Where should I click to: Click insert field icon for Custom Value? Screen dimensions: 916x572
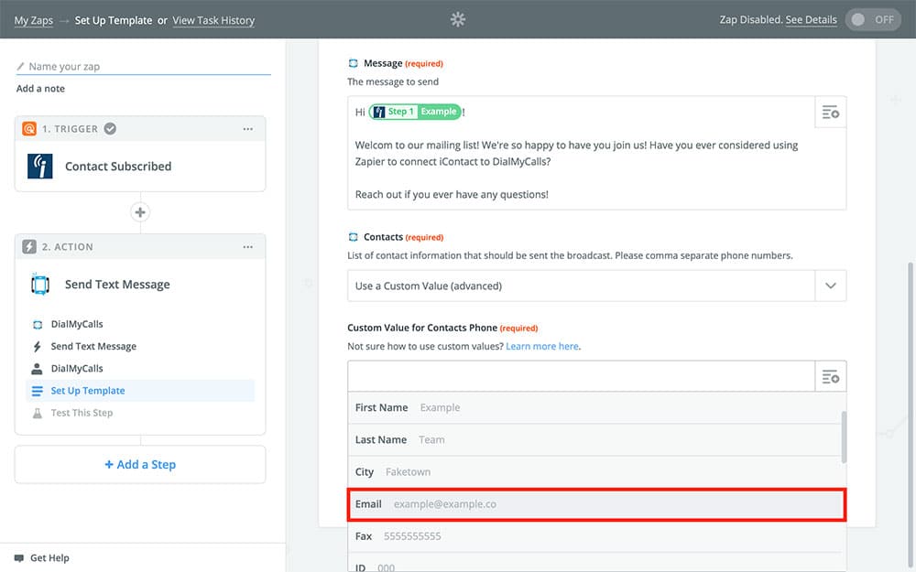pyautogui.click(x=830, y=377)
